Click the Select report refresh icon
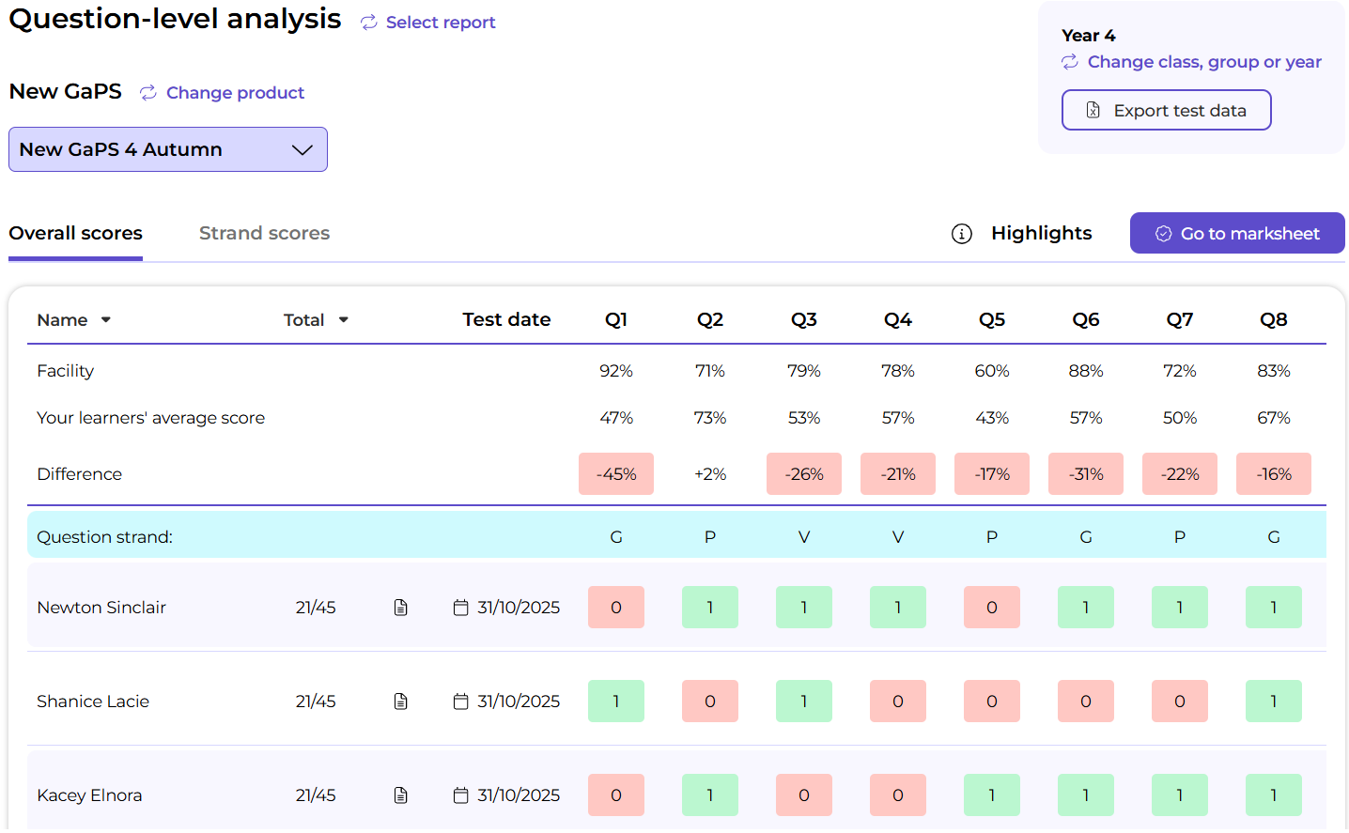 pyautogui.click(x=369, y=23)
